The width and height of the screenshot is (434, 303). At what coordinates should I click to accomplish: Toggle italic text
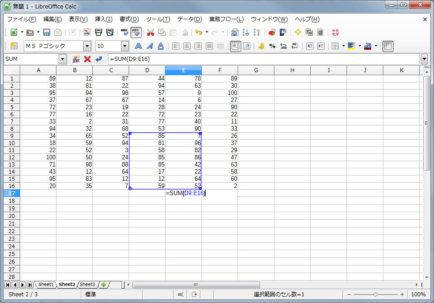point(150,46)
